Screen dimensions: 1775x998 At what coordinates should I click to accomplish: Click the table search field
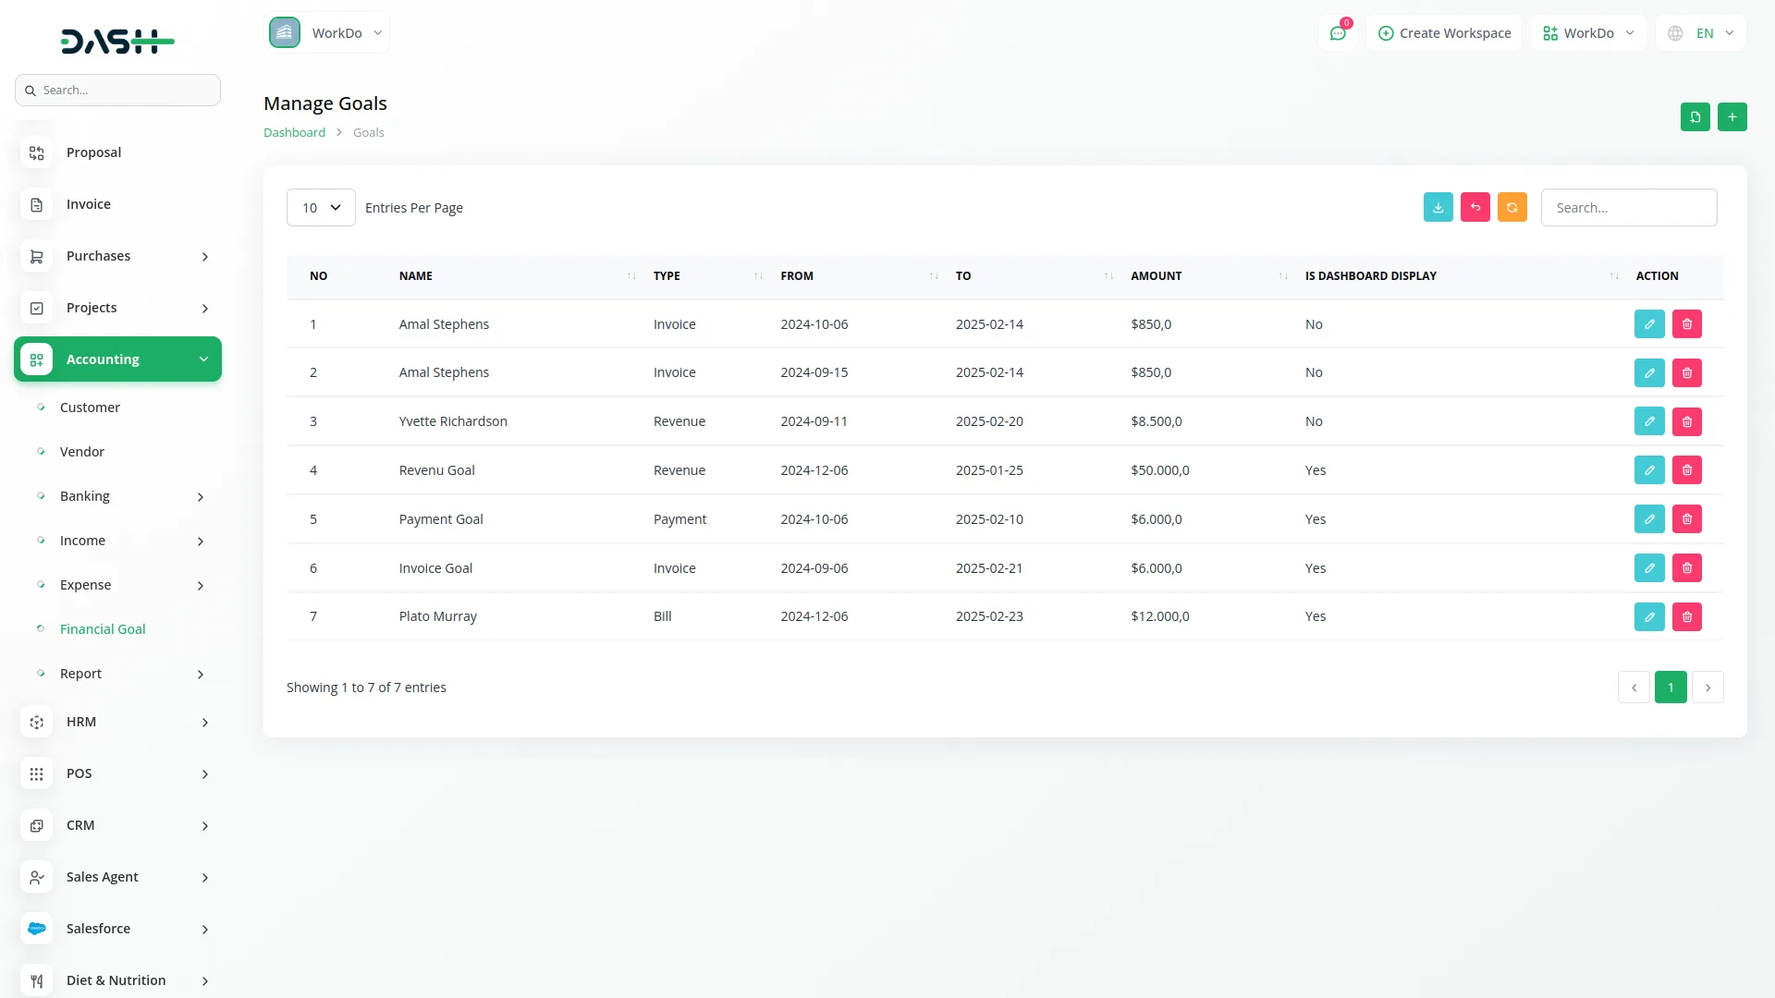[1628, 208]
